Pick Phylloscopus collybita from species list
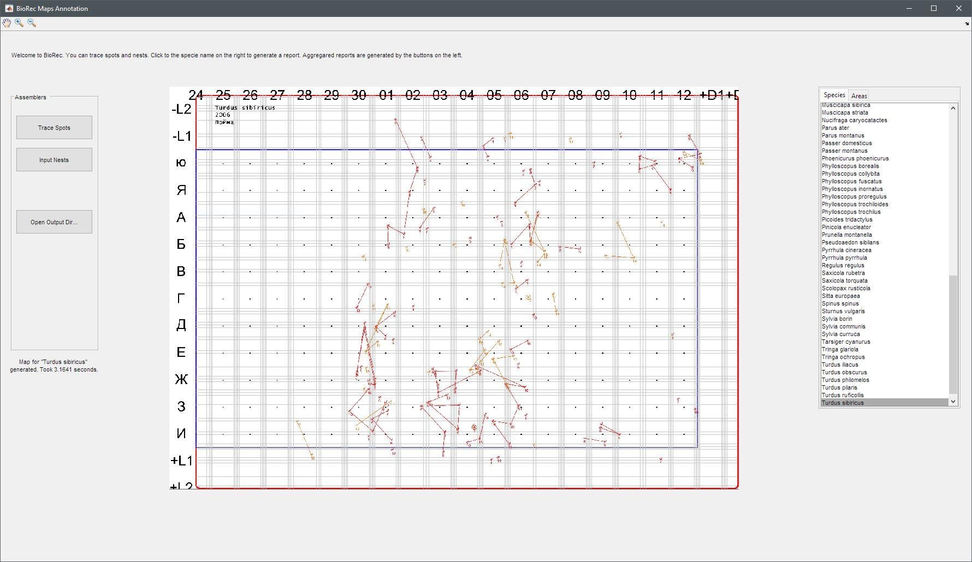The image size is (972, 562). pos(850,174)
